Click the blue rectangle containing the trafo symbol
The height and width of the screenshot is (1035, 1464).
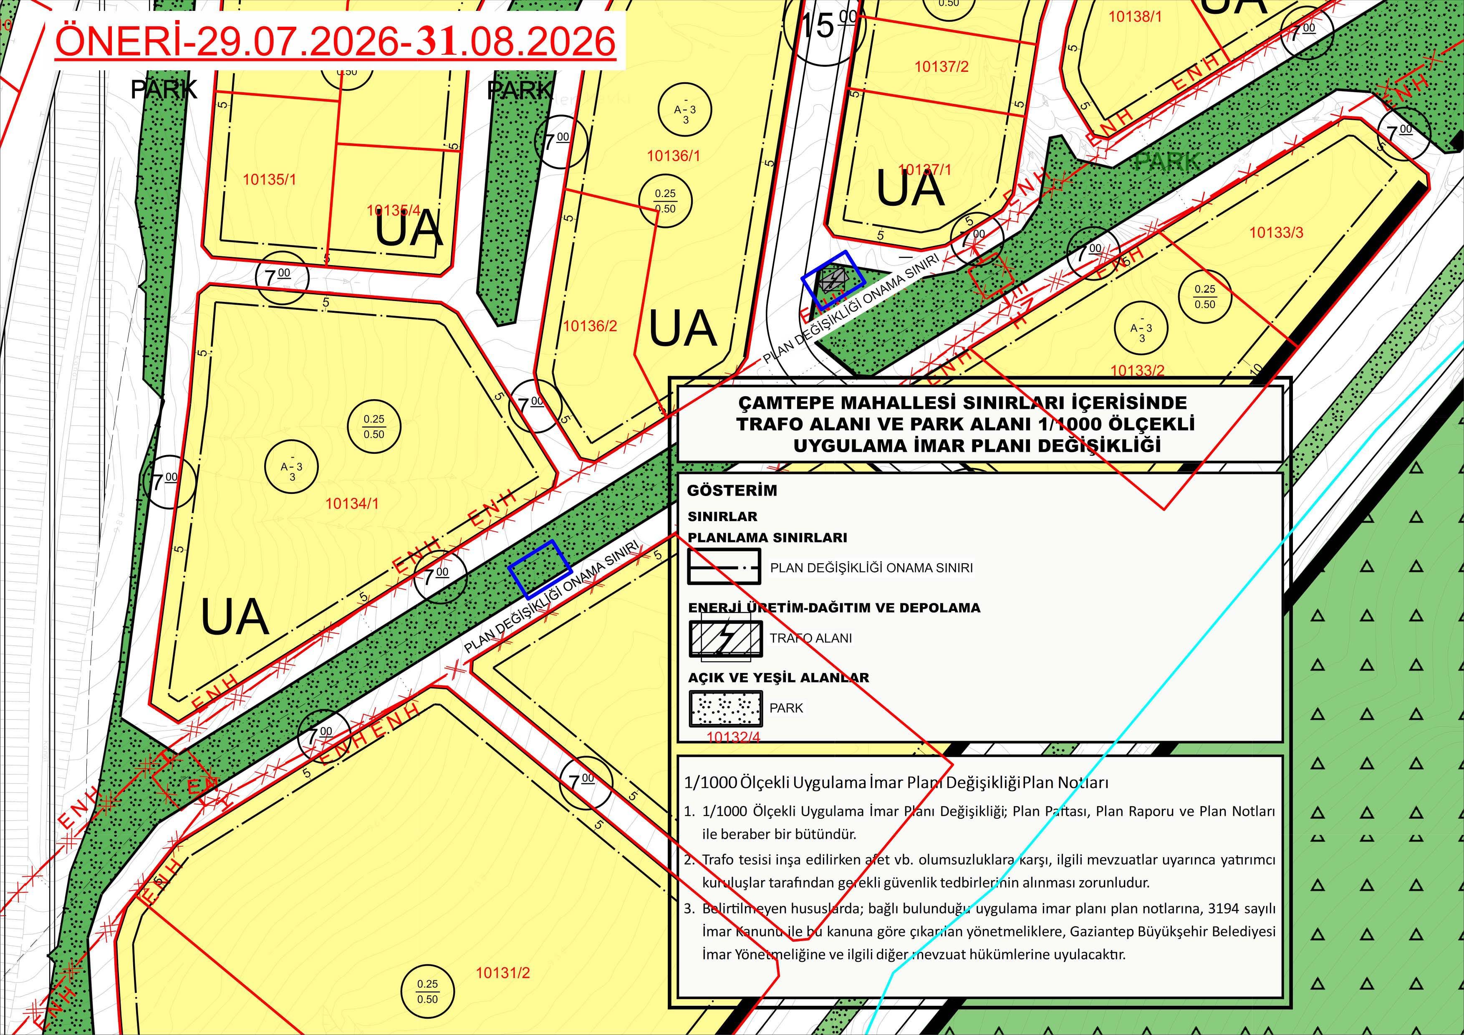(x=833, y=280)
